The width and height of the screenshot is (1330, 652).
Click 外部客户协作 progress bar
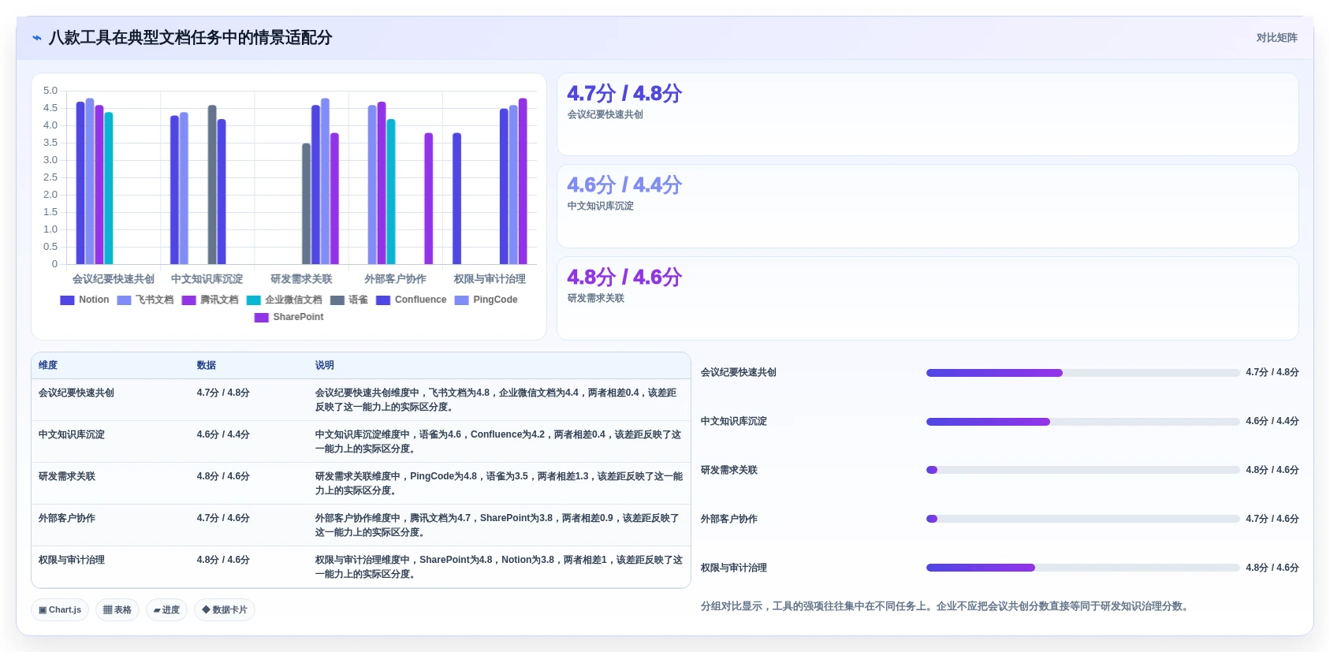click(1082, 519)
